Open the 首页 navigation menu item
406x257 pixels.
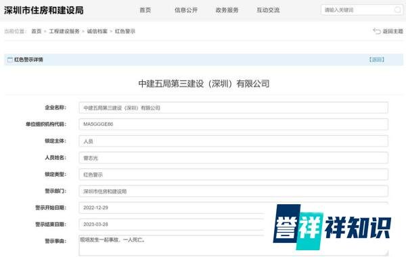point(145,10)
